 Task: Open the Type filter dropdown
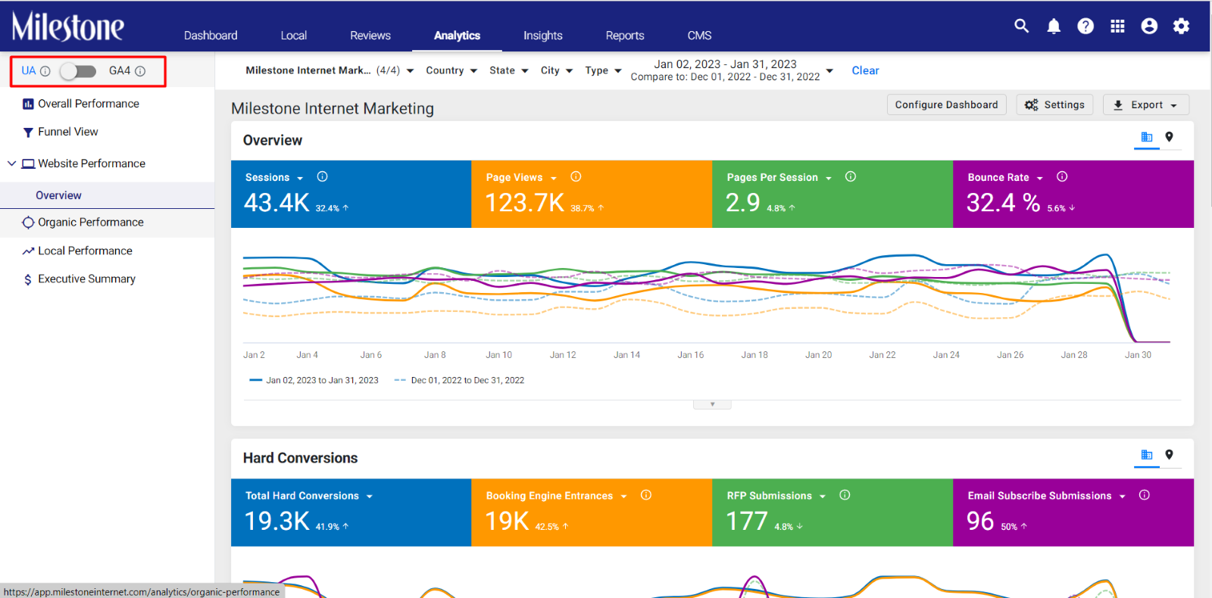click(603, 70)
